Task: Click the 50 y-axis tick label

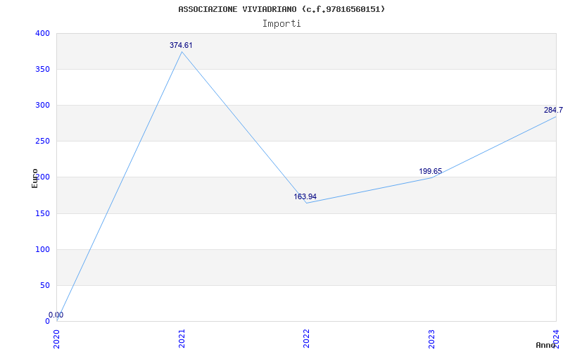Action: pyautogui.click(x=44, y=286)
